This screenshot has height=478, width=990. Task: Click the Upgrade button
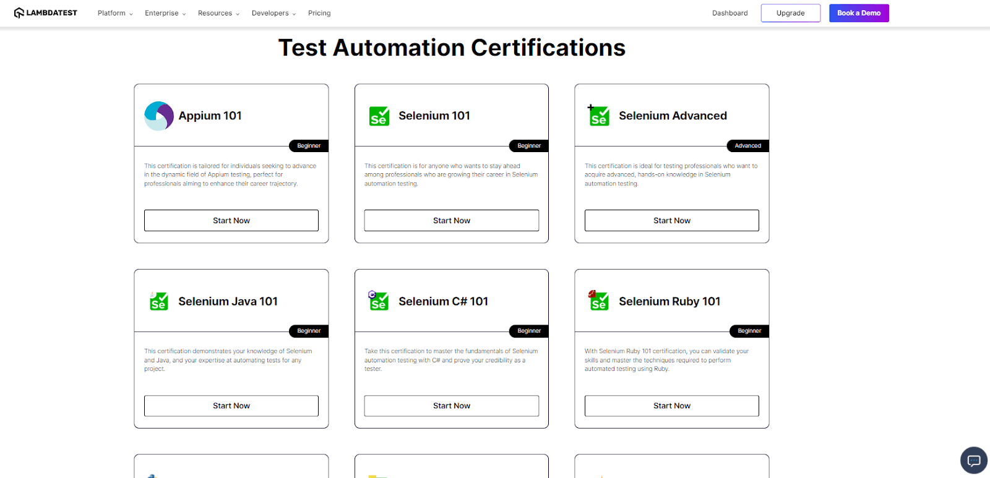(x=791, y=13)
